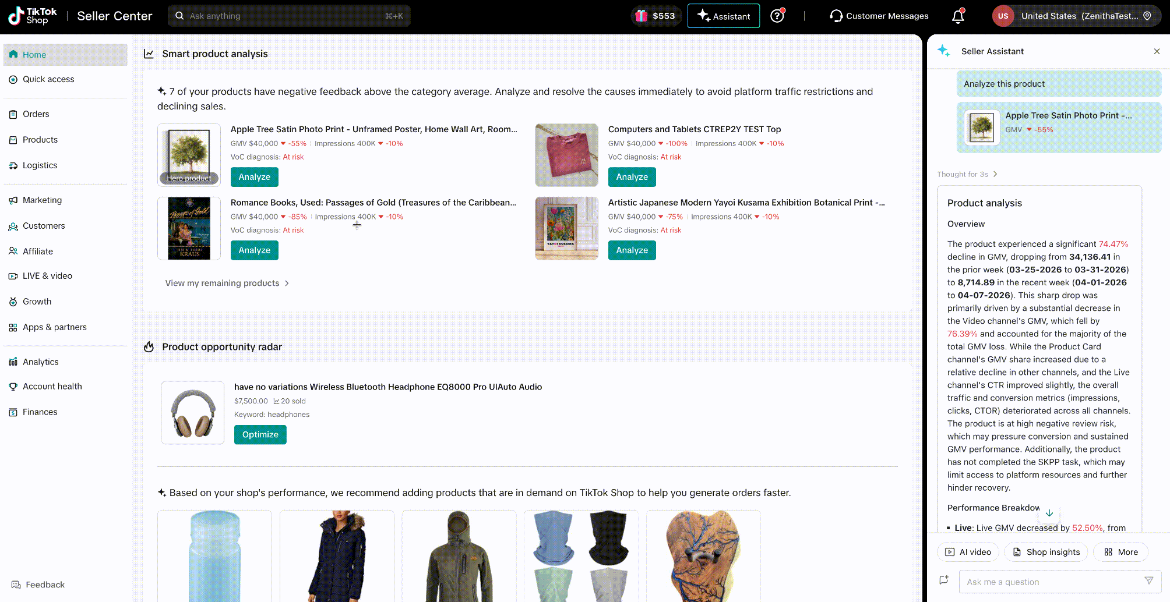
Task: Click the 'Analyze this product' chat message
Action: click(x=1059, y=84)
